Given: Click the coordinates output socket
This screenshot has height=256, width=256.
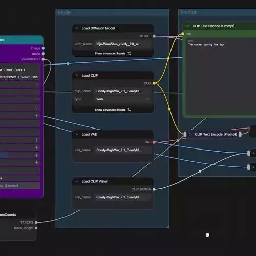Looking at the screenshot, I should click(43, 59).
